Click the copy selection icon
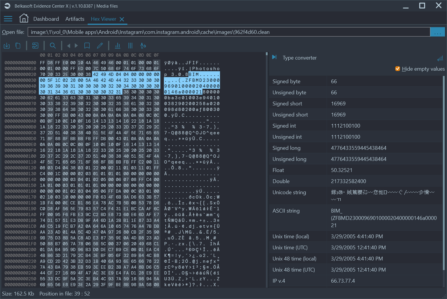447x299 pixels. coord(18,46)
